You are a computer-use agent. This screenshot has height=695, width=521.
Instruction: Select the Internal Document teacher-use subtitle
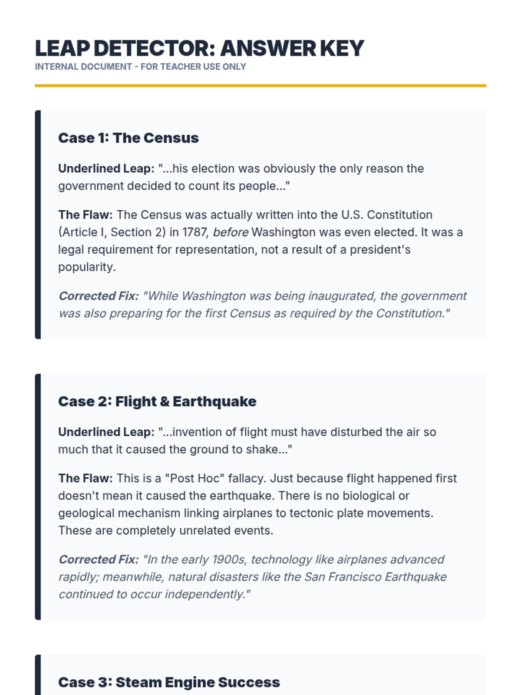point(140,67)
